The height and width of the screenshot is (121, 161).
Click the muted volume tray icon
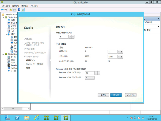139,118
